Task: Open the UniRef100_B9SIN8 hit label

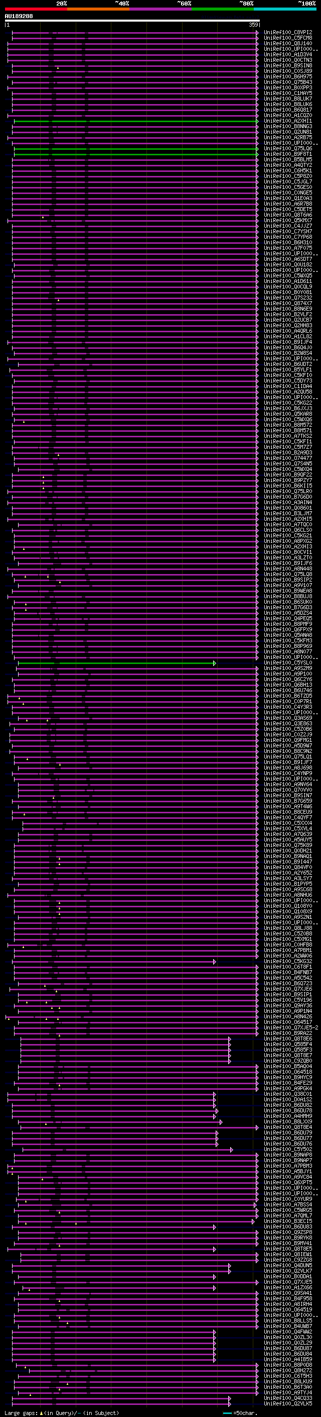Action: pyautogui.click(x=288, y=65)
